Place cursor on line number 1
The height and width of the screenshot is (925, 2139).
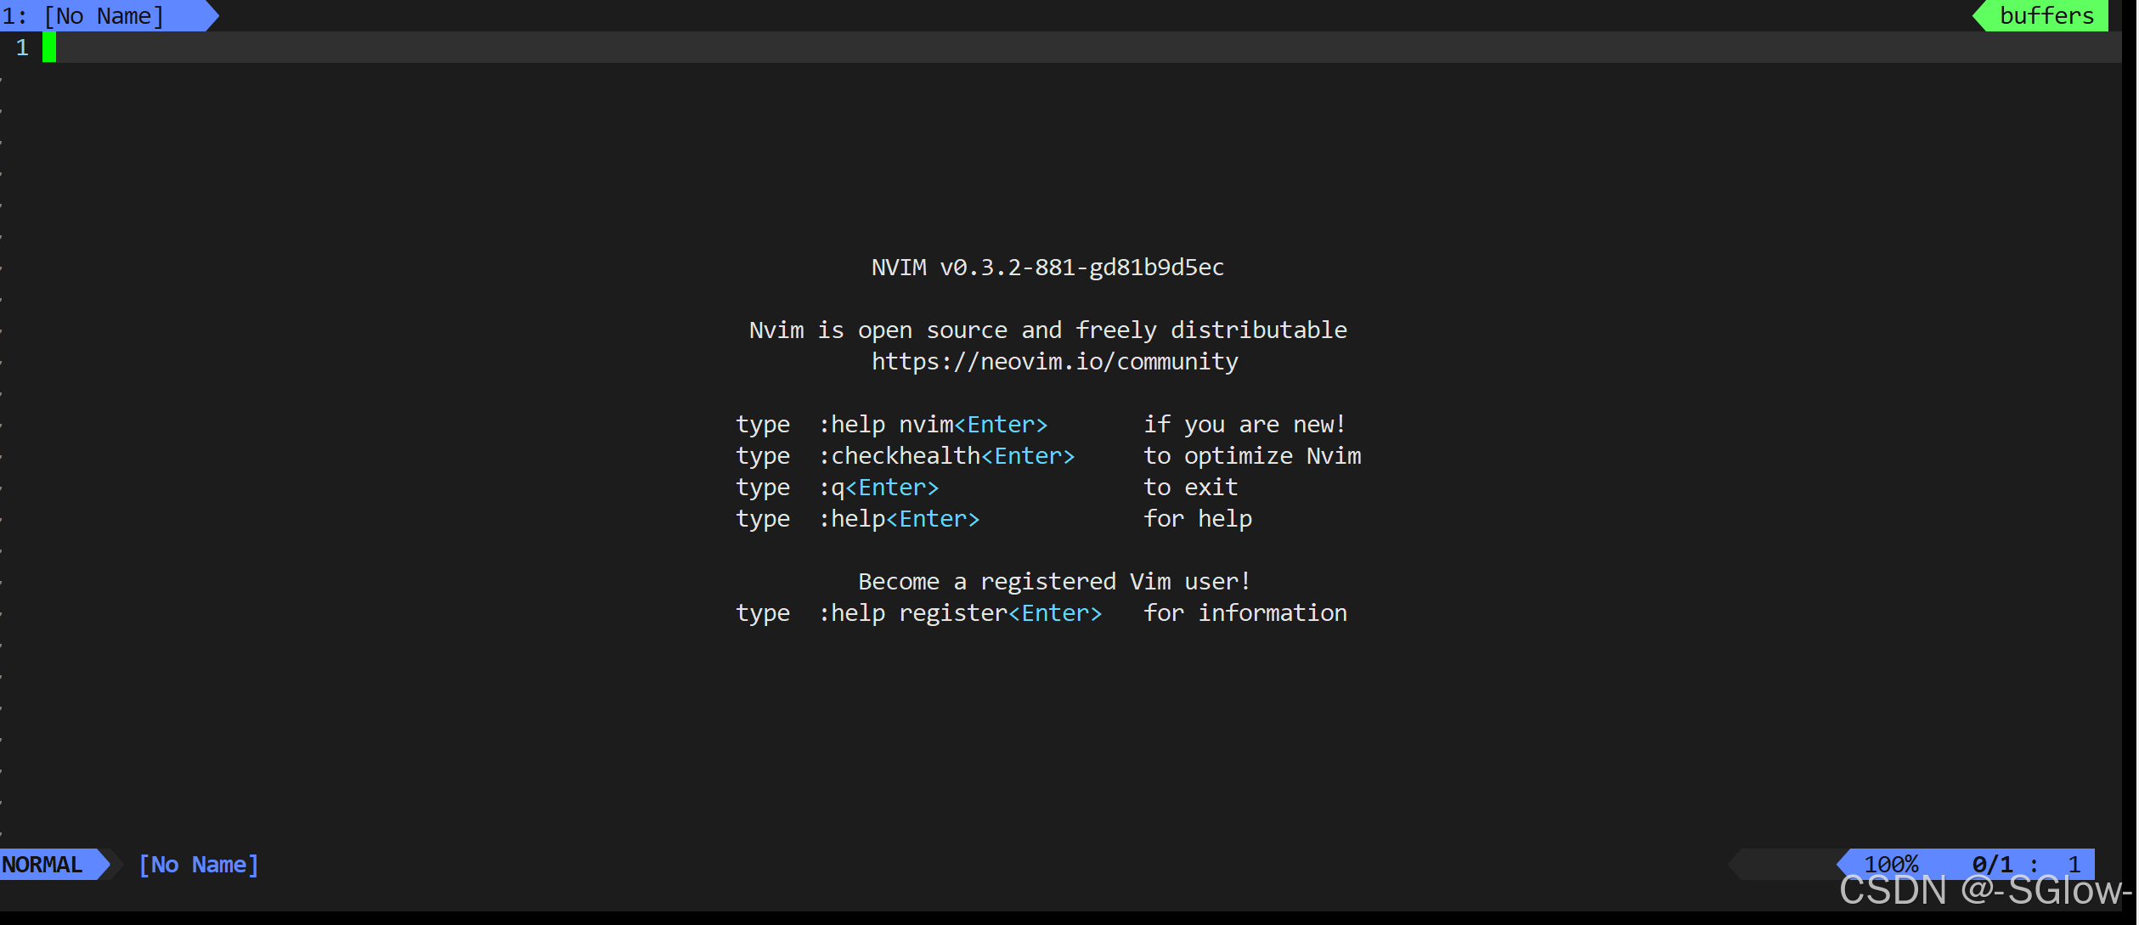(x=22, y=48)
